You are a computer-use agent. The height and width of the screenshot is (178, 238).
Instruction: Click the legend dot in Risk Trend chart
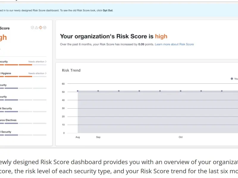tap(232, 79)
